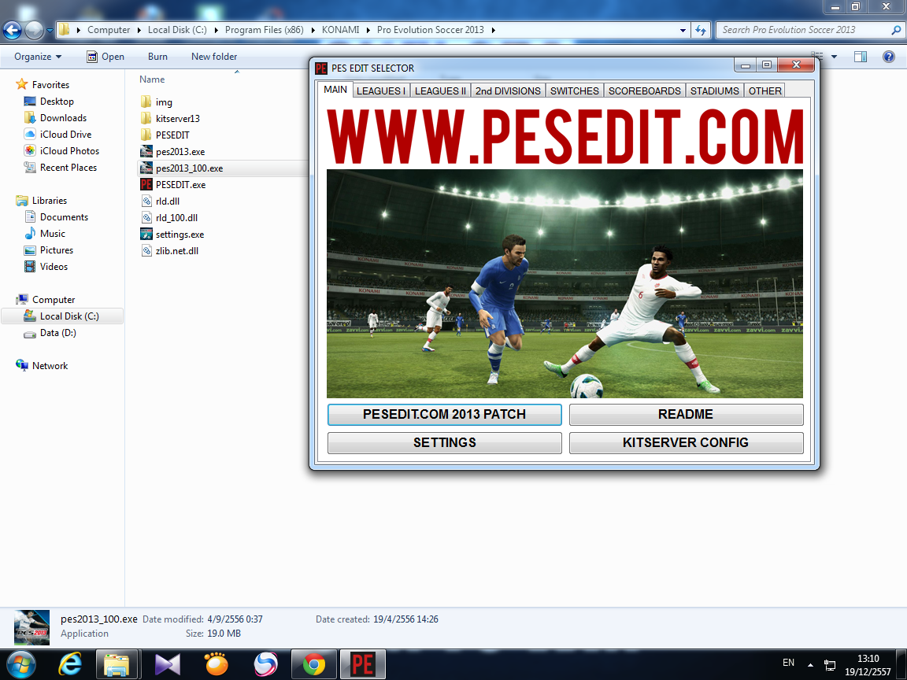Click the football match banner image
This screenshot has height=680, width=907.
coord(565,283)
